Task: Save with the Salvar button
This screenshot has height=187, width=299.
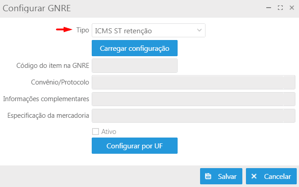Action: (x=221, y=176)
